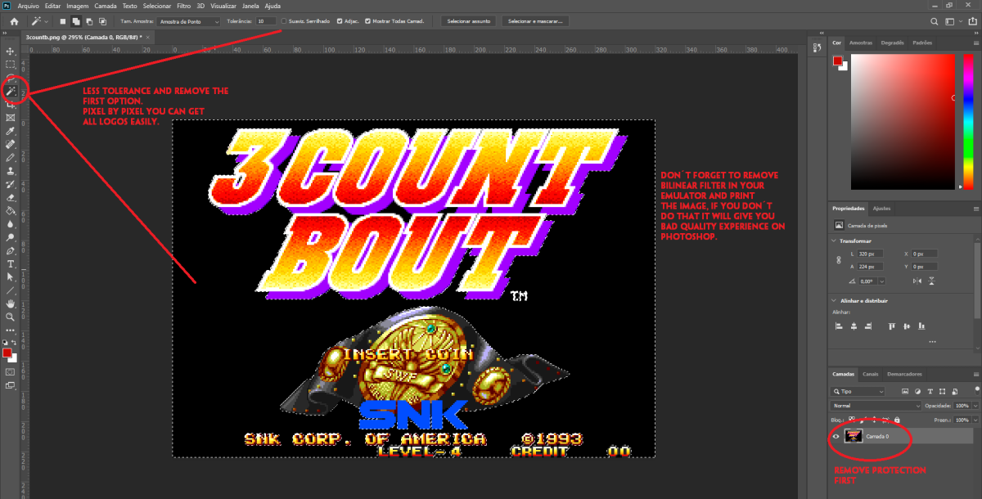
Task: Click the Camada 0 layer thumbnail
Action: click(852, 436)
